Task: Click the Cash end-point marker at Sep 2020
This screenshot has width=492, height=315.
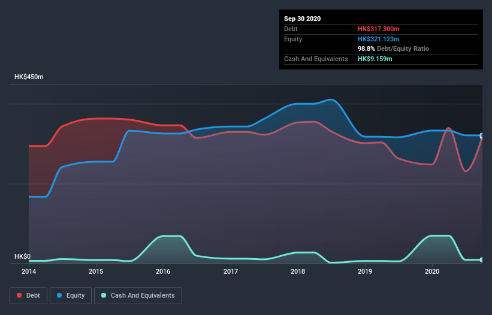Action: point(482,260)
